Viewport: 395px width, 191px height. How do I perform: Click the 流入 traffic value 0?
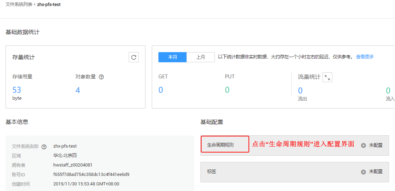click(x=388, y=91)
